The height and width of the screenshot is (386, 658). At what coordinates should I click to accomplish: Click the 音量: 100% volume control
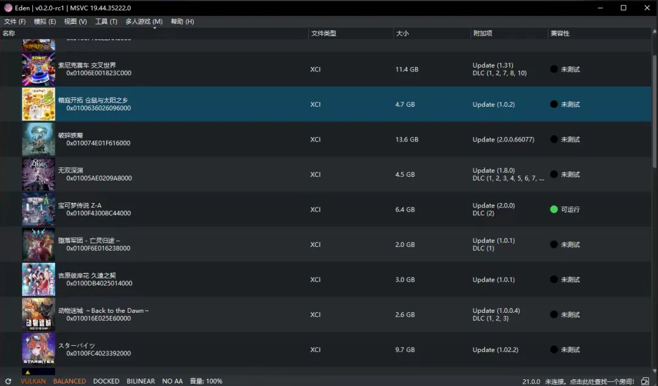point(206,381)
